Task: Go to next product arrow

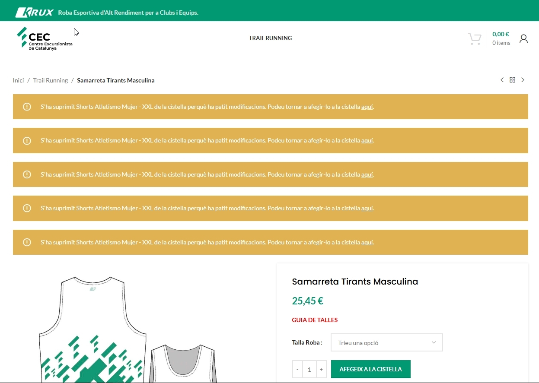Action: pyautogui.click(x=523, y=80)
